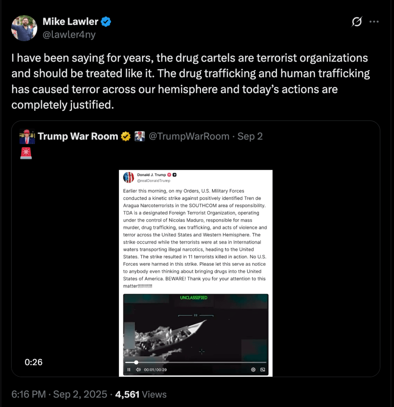Click the video progress bar scrubber
Viewport: 394px width, 407px height.
(136, 362)
